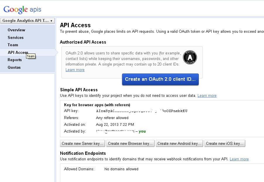
Task: Click the Google apis logo
Action: click(22, 10)
